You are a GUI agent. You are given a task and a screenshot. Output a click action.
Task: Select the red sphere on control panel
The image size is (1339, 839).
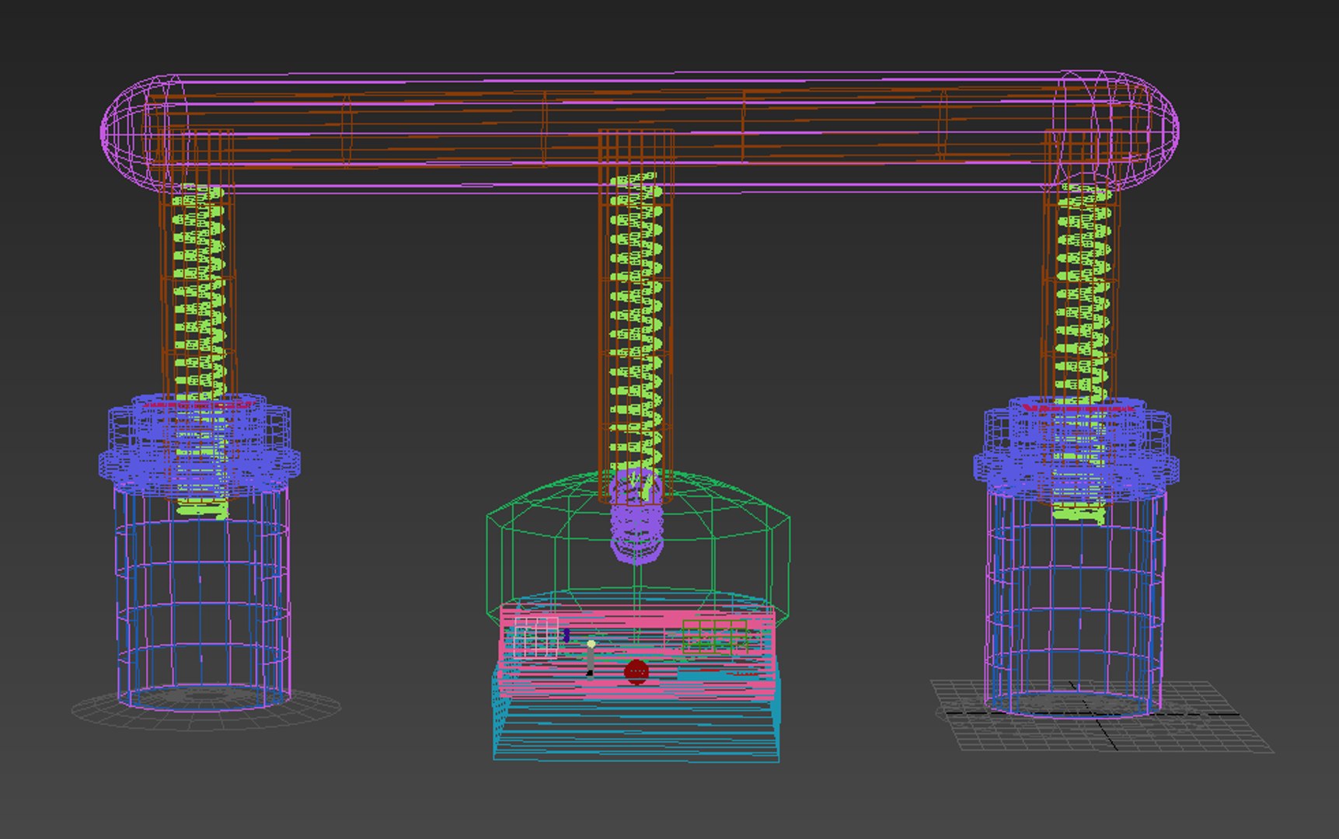(636, 672)
